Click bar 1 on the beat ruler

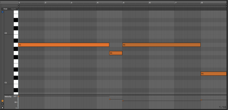click(x=19, y=3)
